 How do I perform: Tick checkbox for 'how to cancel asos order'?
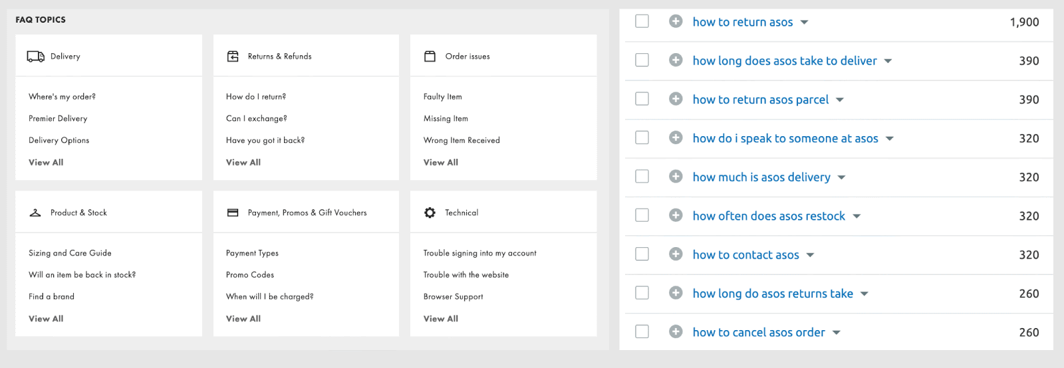[642, 331]
